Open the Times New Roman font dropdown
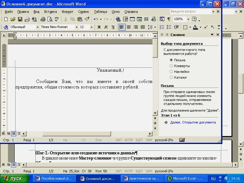This screenshot has height=183, width=244. [x=77, y=27]
